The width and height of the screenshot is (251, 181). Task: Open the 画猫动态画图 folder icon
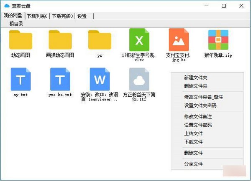(x=60, y=40)
